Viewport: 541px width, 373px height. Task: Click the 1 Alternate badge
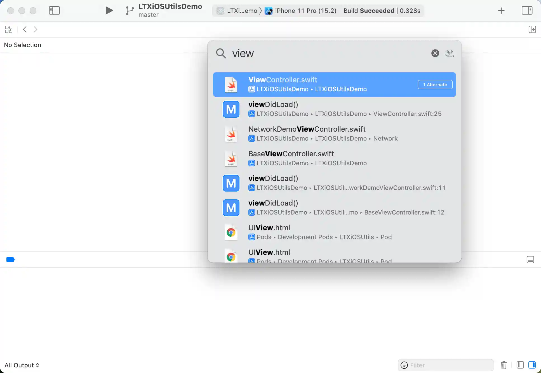point(435,85)
